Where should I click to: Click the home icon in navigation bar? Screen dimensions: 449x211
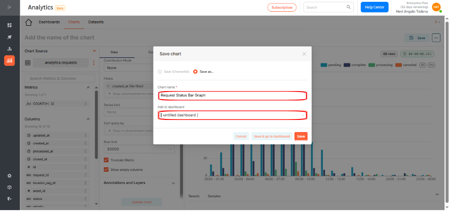pos(29,22)
